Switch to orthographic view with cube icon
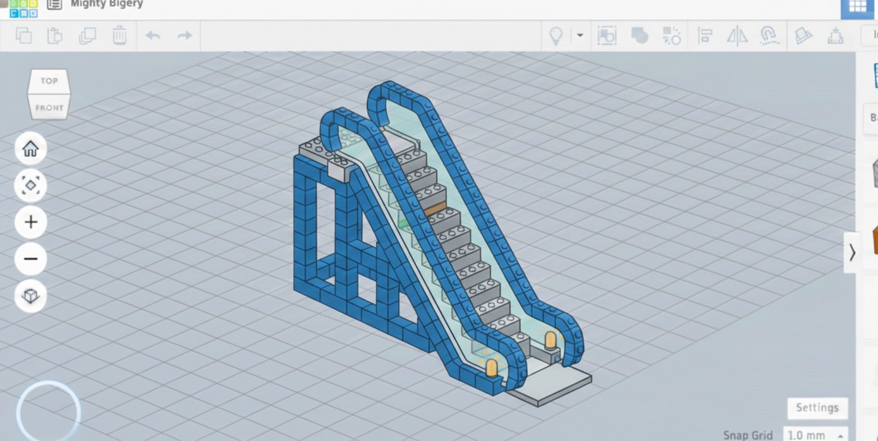This screenshot has width=878, height=441. (x=30, y=296)
